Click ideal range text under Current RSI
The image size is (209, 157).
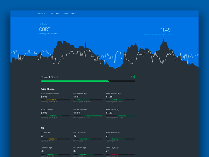[x=47, y=141]
